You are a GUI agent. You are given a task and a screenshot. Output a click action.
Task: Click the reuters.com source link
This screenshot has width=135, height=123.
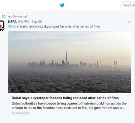pyautogui.click(x=20, y=113)
